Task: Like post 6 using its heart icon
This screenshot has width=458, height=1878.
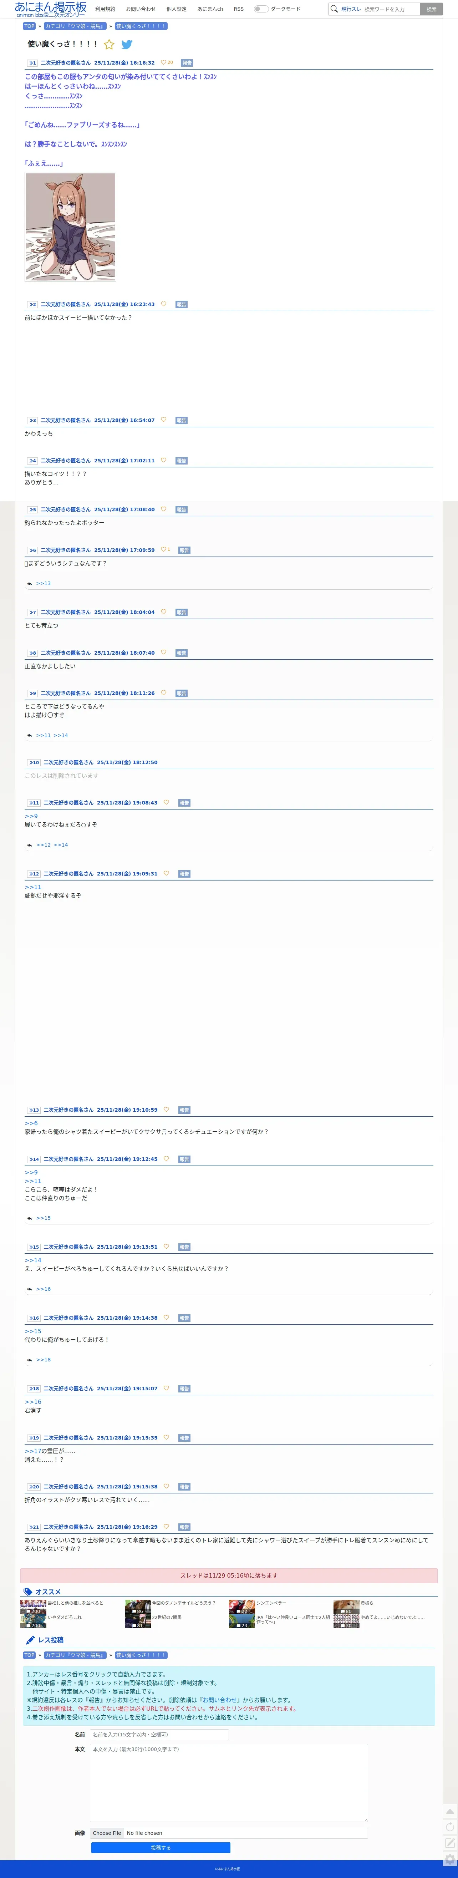Action: (x=163, y=550)
